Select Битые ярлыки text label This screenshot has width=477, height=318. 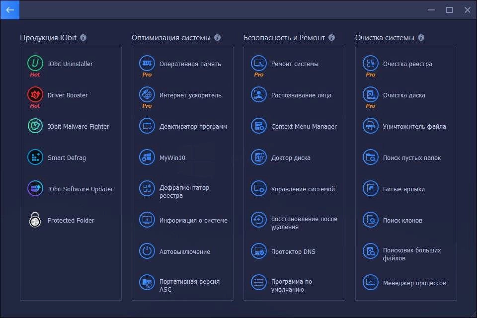coord(403,189)
